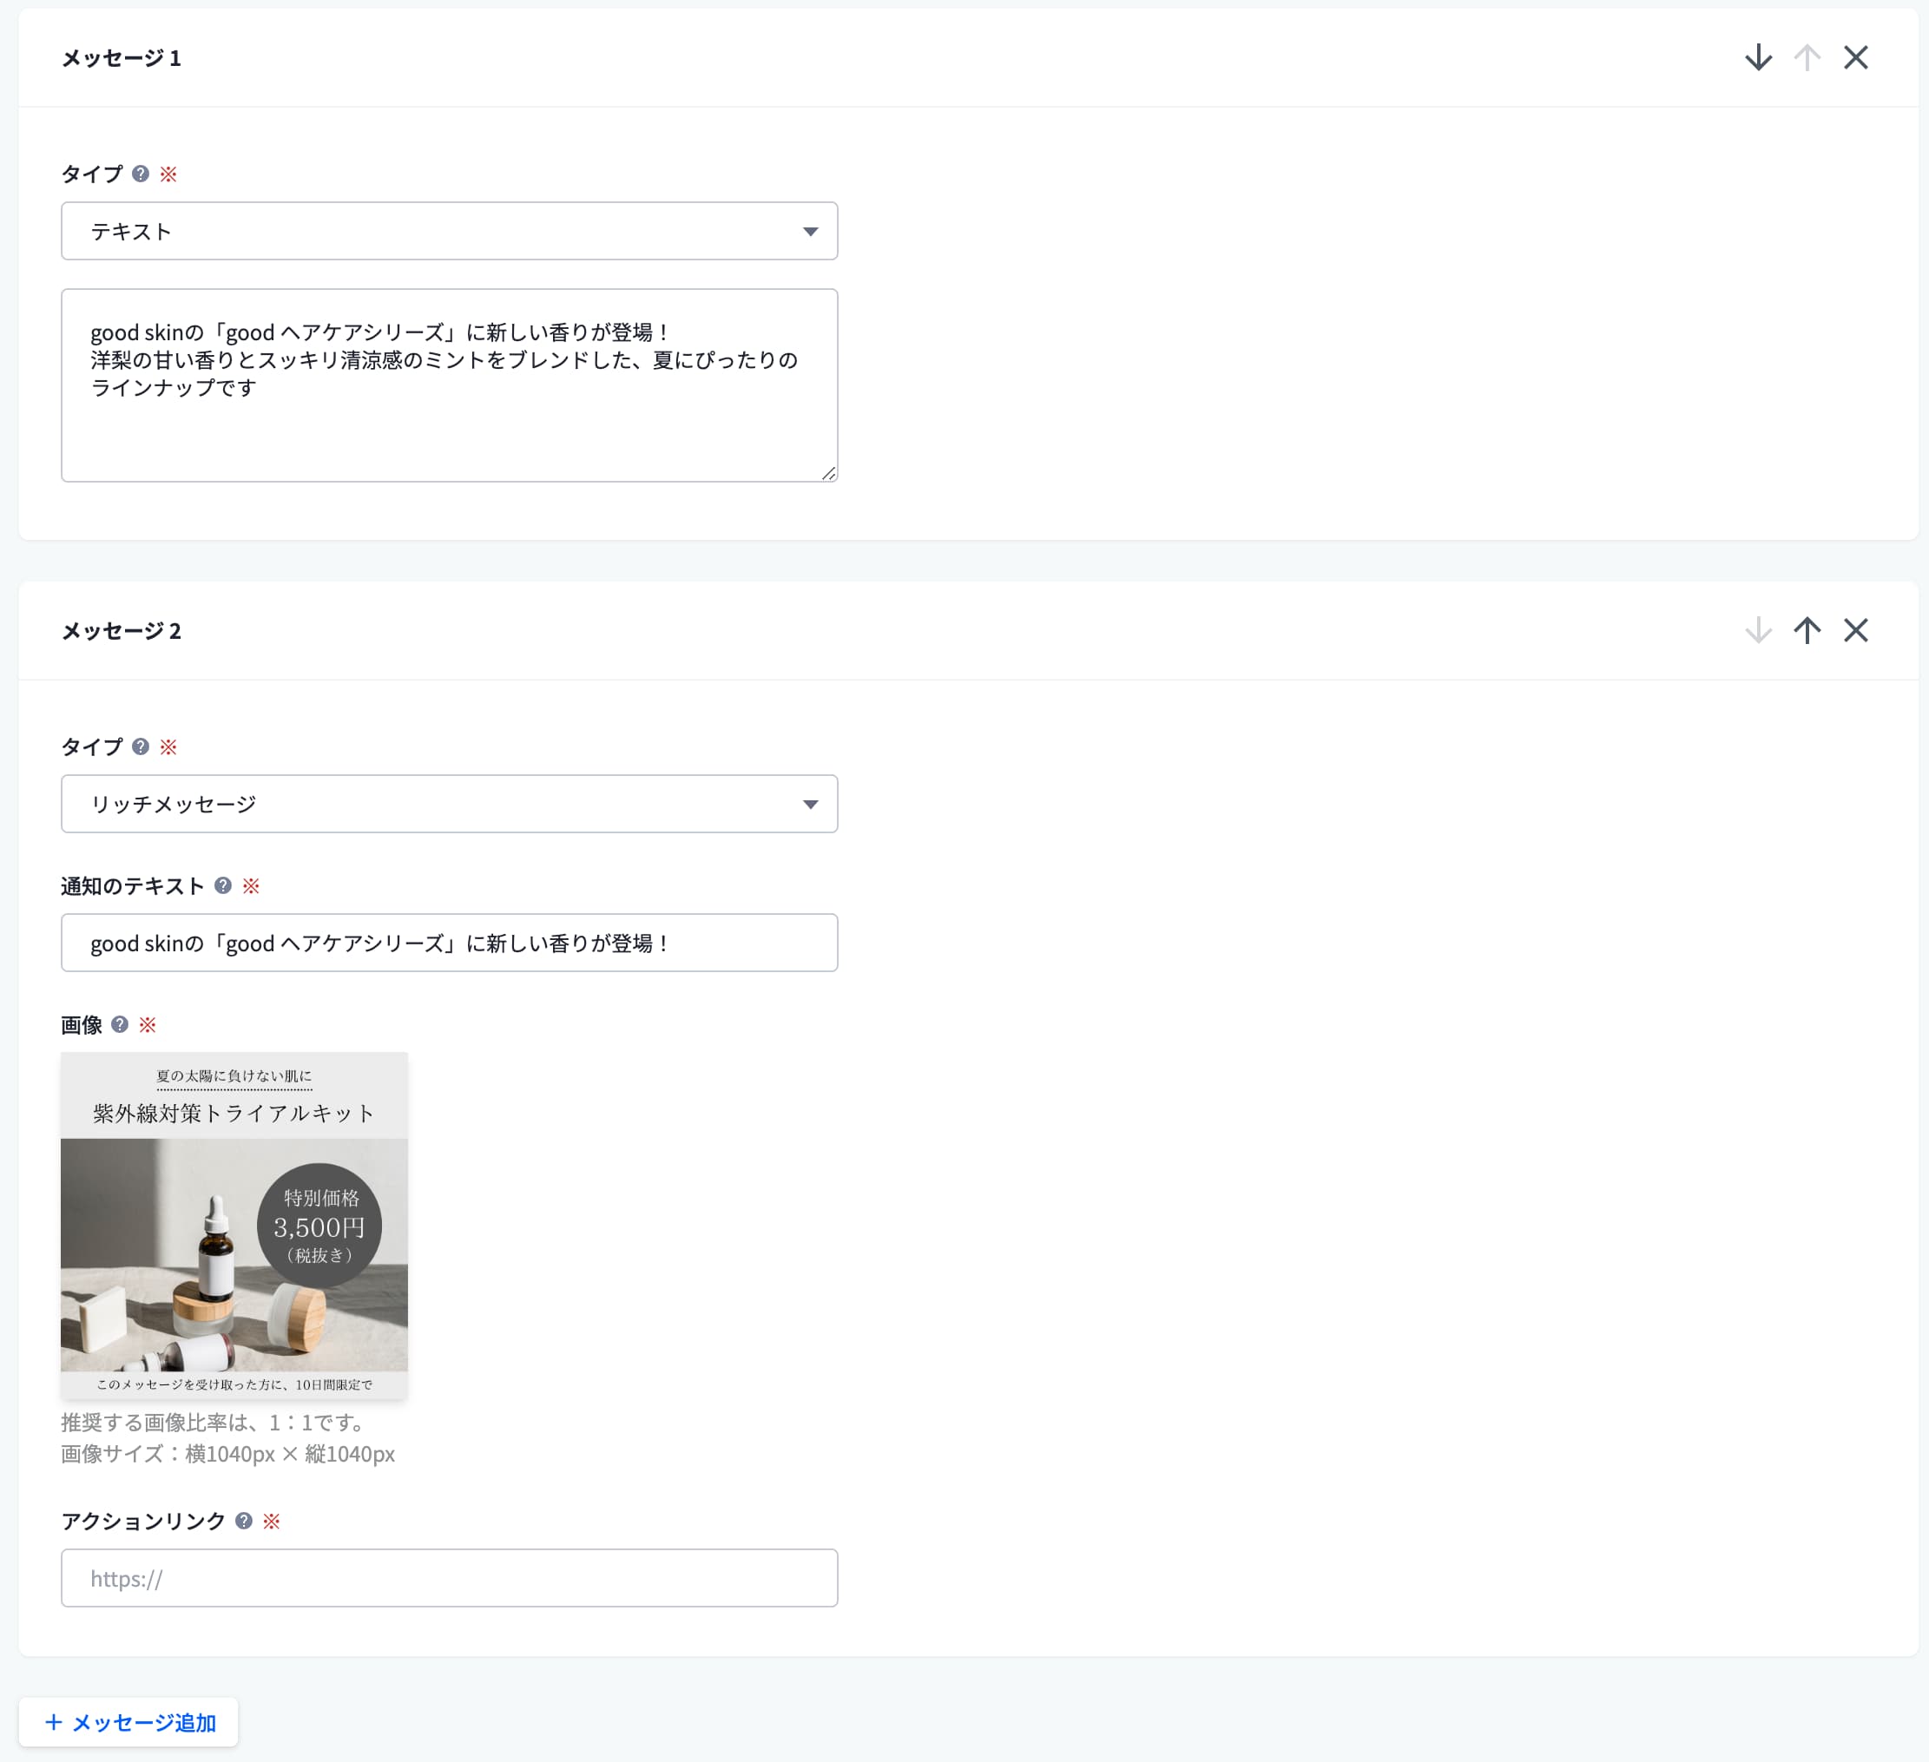Remove メッセージ2 using its X icon
This screenshot has height=1762, width=1929.
1856,630
